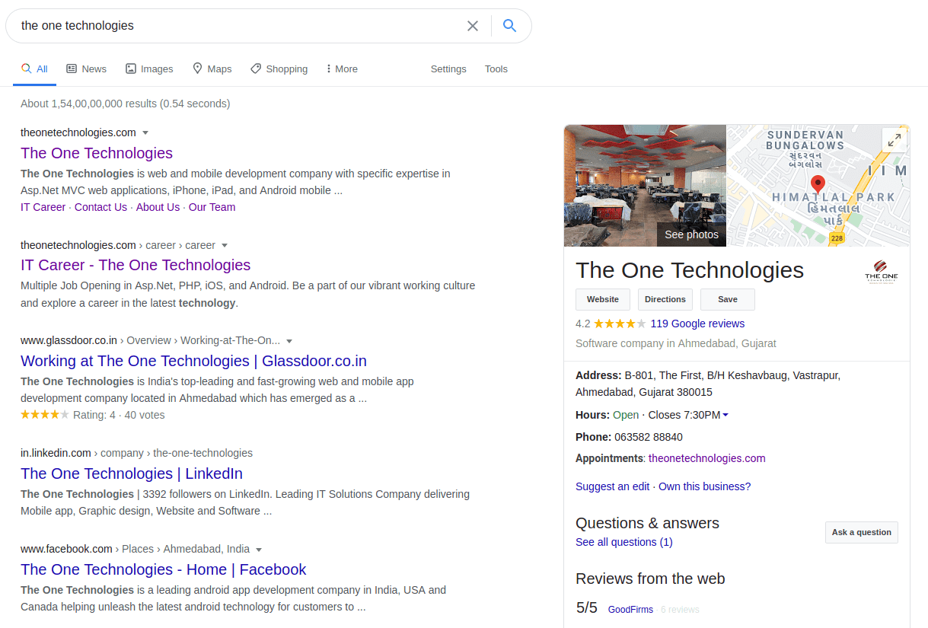Click the Website button in knowledge panel
This screenshot has height=628, width=928.
coord(603,299)
